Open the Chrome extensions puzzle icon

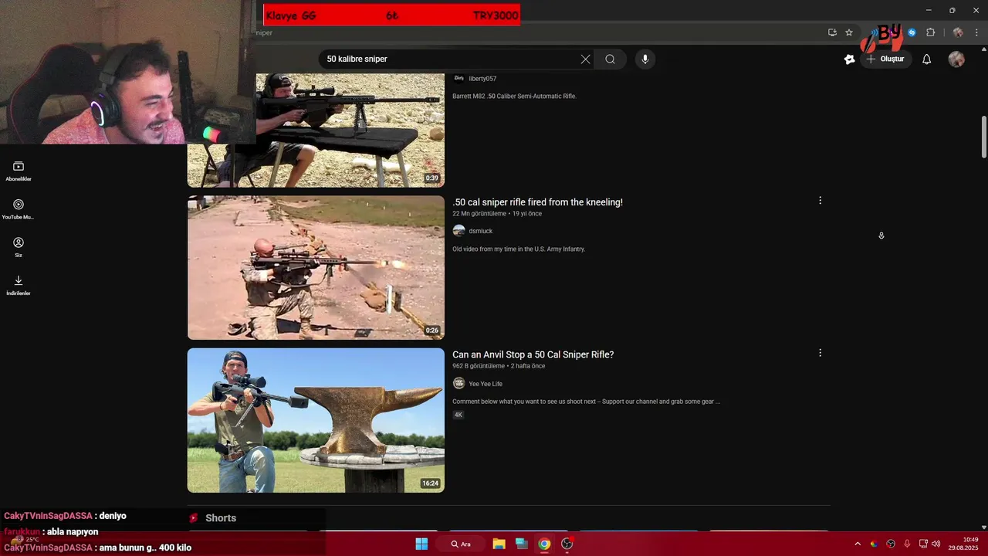click(930, 32)
